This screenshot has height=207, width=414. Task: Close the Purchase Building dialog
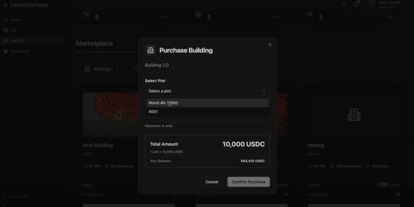(270, 44)
